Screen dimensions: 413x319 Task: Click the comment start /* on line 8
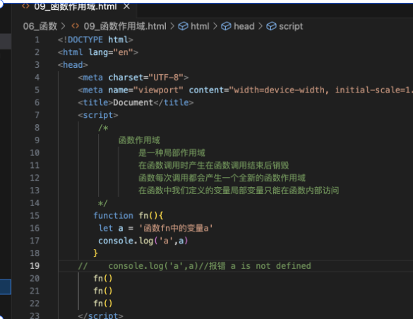103,128
